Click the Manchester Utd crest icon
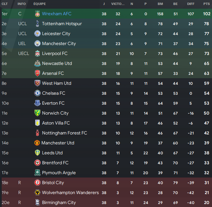Image resolution: width=212 pixels, height=207 pixels. click(x=37, y=143)
